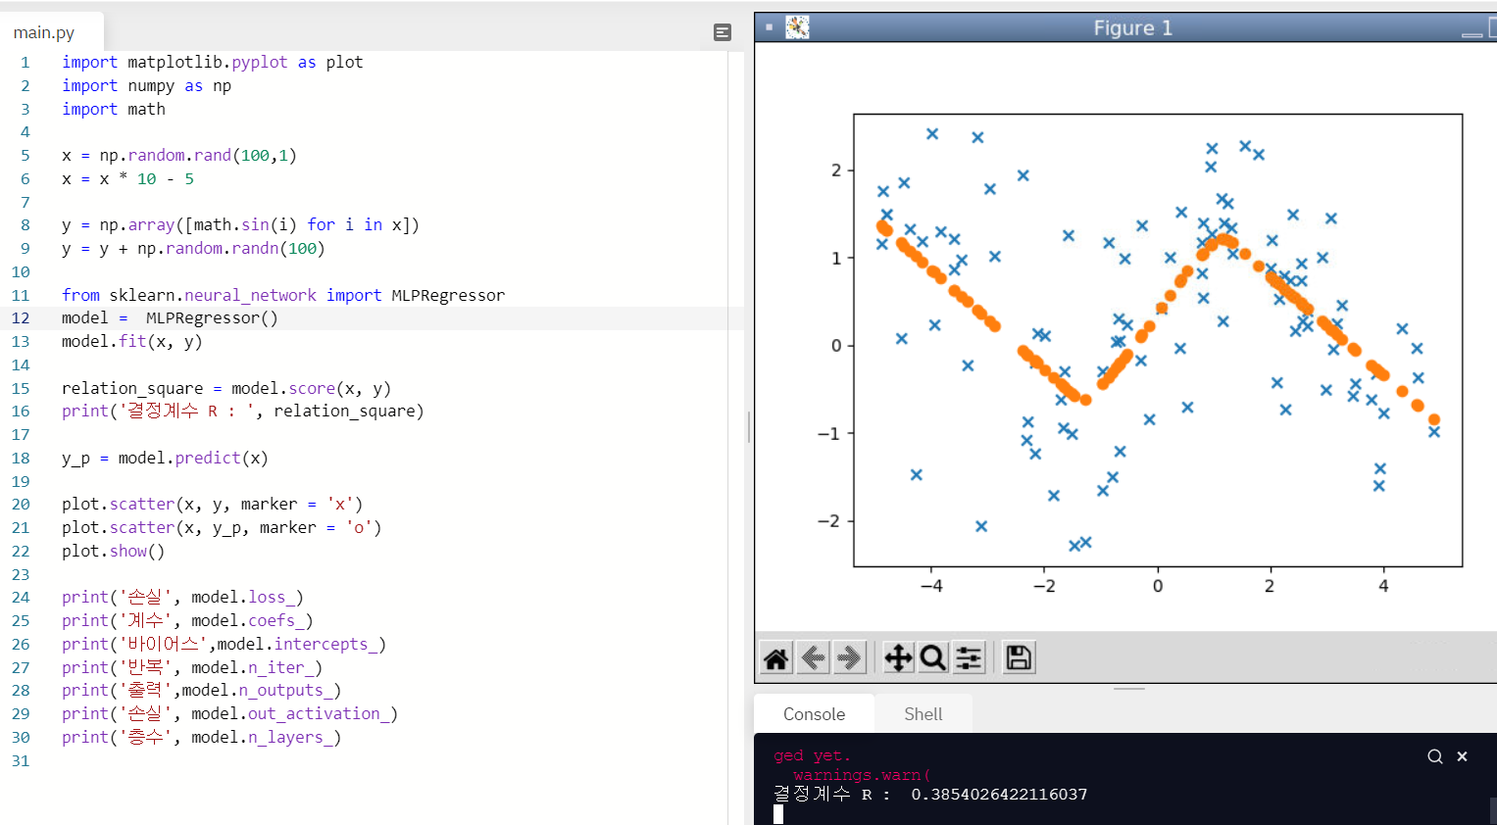
Task: Place cursor on line 12 MLPRegressor()
Action: tap(212, 318)
